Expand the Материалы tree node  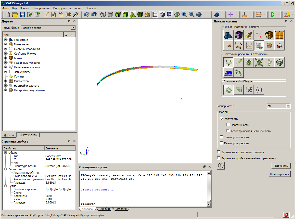tap(5, 44)
